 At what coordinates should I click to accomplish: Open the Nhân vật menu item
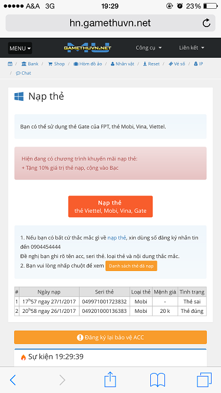(123, 64)
